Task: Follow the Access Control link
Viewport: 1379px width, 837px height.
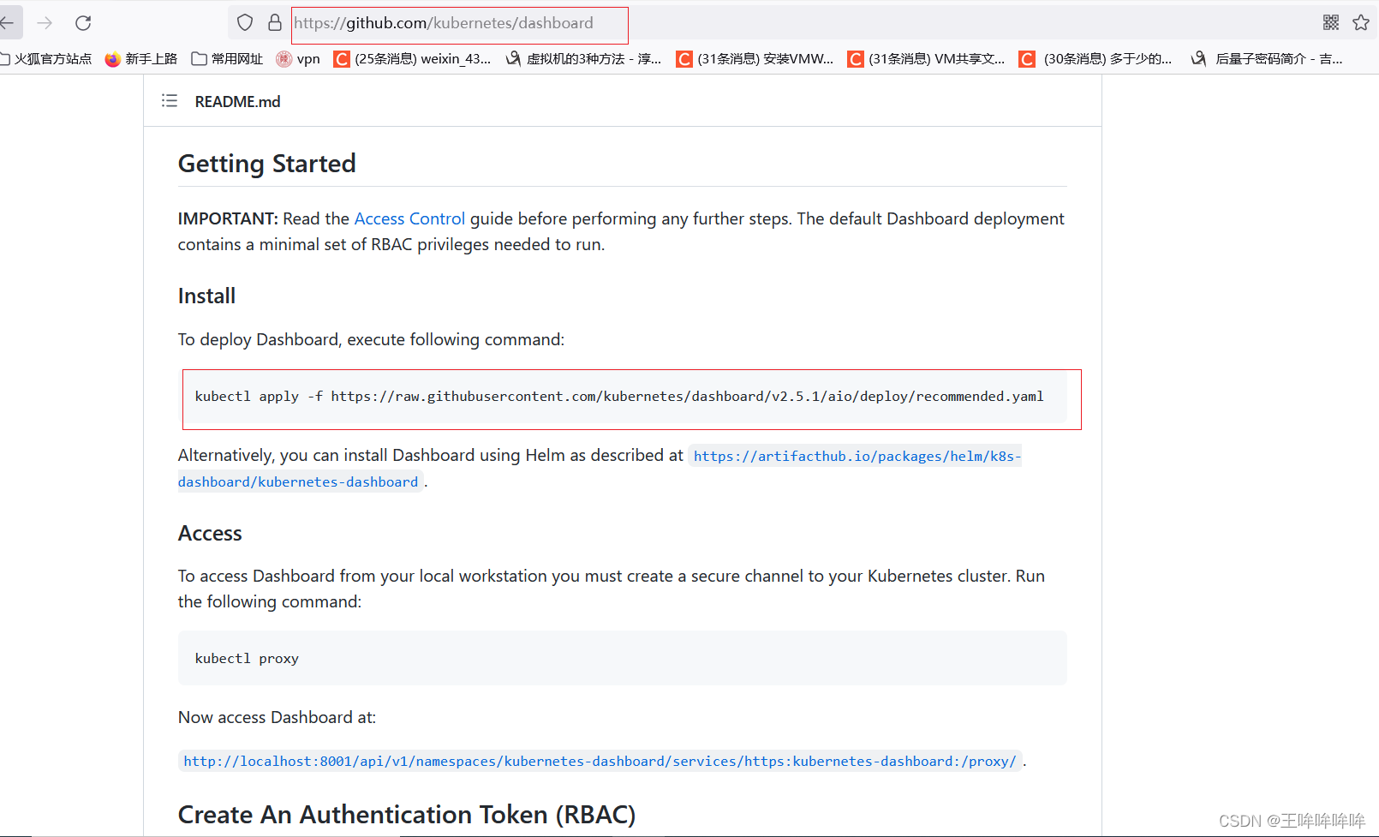Action: click(x=409, y=218)
